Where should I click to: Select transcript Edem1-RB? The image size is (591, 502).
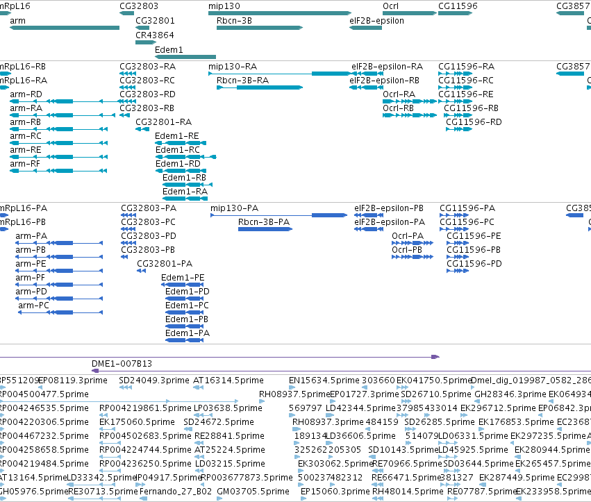[188, 185]
